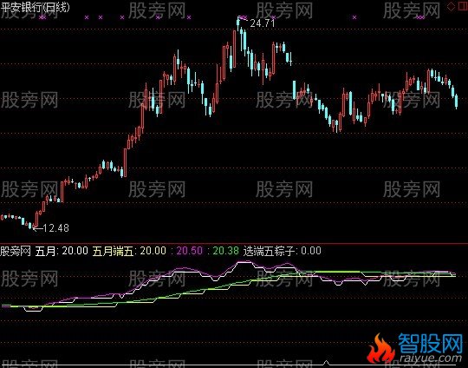Click the 股旁网 indicator name in sub-chart header
This screenshot has width=468, height=368.
16,251
